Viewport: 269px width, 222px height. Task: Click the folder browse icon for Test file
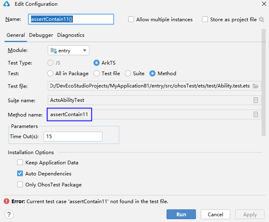(256, 86)
